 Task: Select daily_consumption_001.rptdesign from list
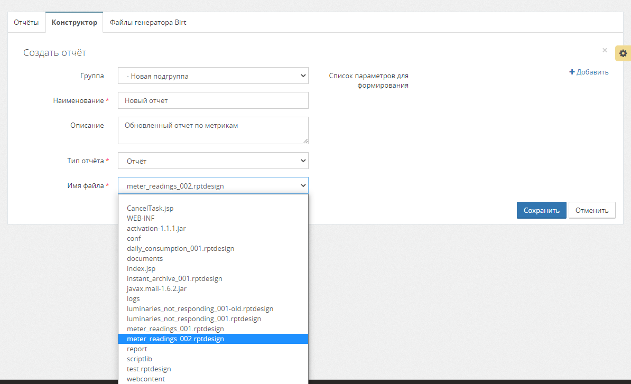[180, 248]
